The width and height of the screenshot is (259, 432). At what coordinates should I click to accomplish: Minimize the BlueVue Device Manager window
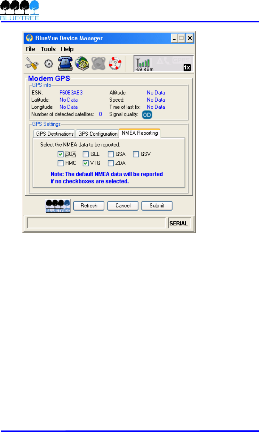[174, 38]
